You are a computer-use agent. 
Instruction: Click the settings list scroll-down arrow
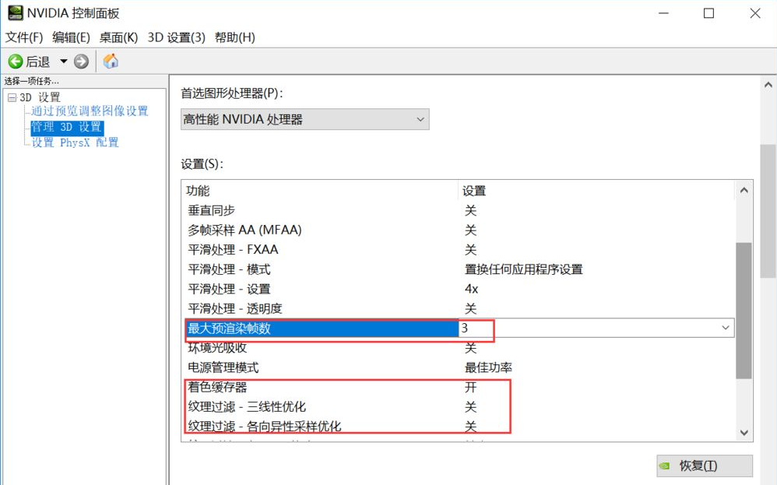(744, 433)
